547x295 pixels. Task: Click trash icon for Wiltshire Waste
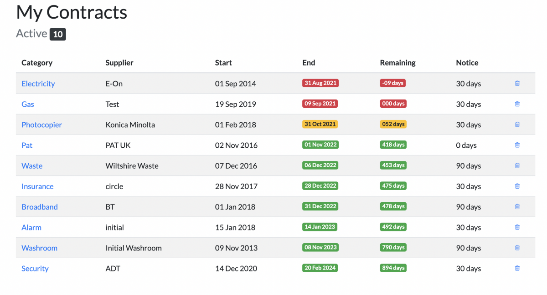point(517,165)
